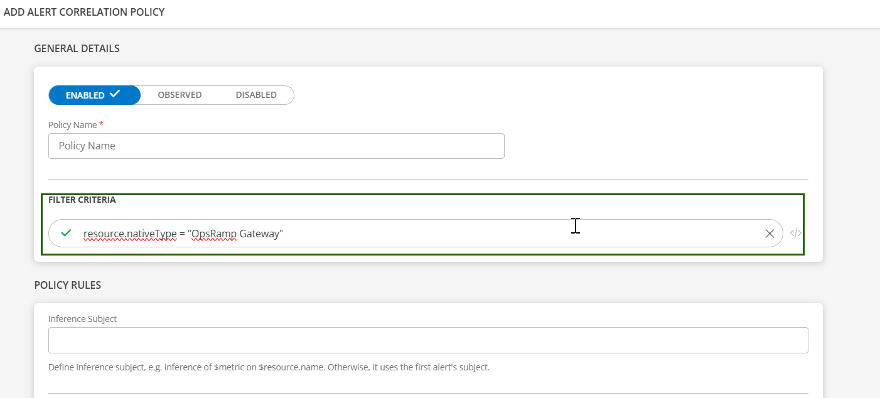880x398 pixels.
Task: Click the "OpsRamp Gateway" filter value
Action: point(235,234)
